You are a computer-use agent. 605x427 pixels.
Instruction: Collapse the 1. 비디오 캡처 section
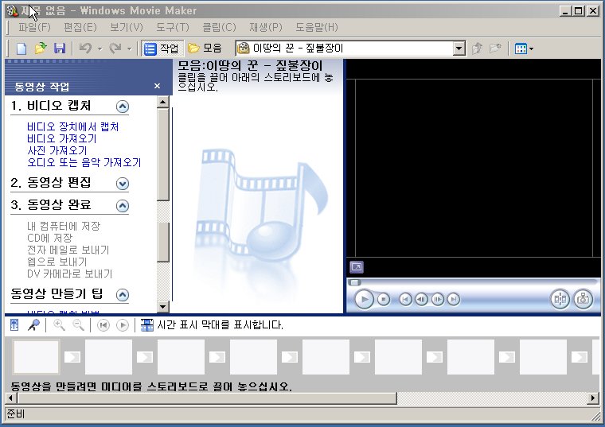[x=123, y=107]
